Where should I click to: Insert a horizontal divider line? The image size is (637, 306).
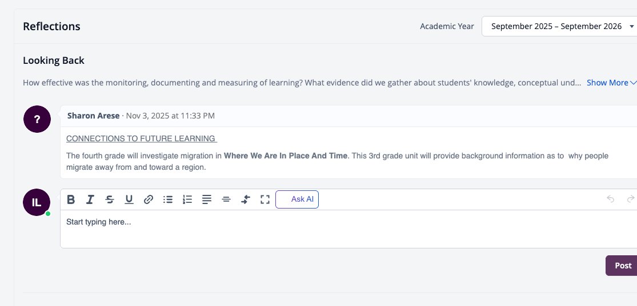point(226,199)
